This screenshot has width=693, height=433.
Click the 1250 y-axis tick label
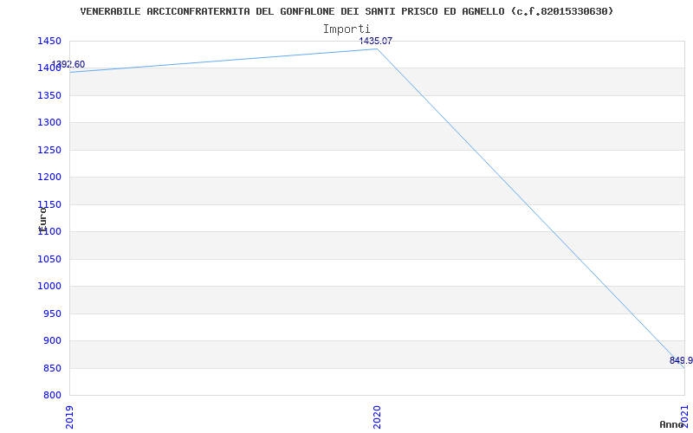pos(49,150)
